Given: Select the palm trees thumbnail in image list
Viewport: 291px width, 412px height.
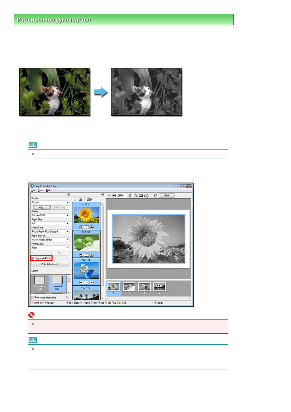Looking at the screenshot, I should [x=86, y=295].
